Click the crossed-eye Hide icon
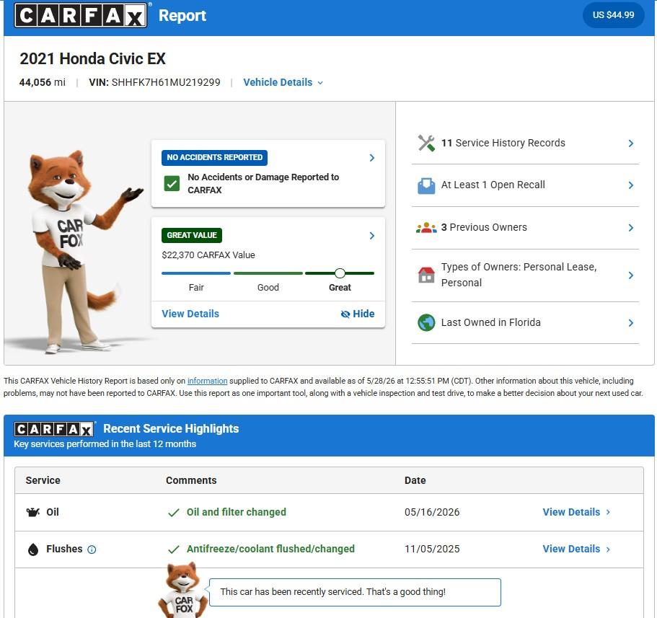Viewport: 657px width, 618px height. pos(345,314)
